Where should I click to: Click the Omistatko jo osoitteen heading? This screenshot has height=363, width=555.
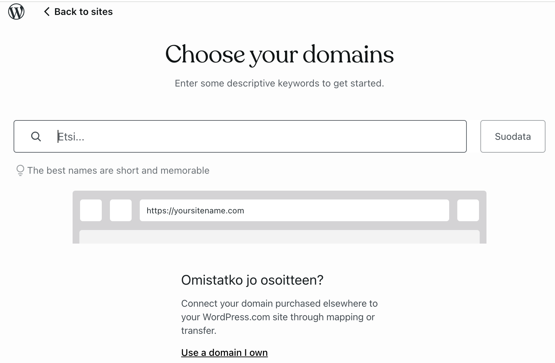point(252,280)
